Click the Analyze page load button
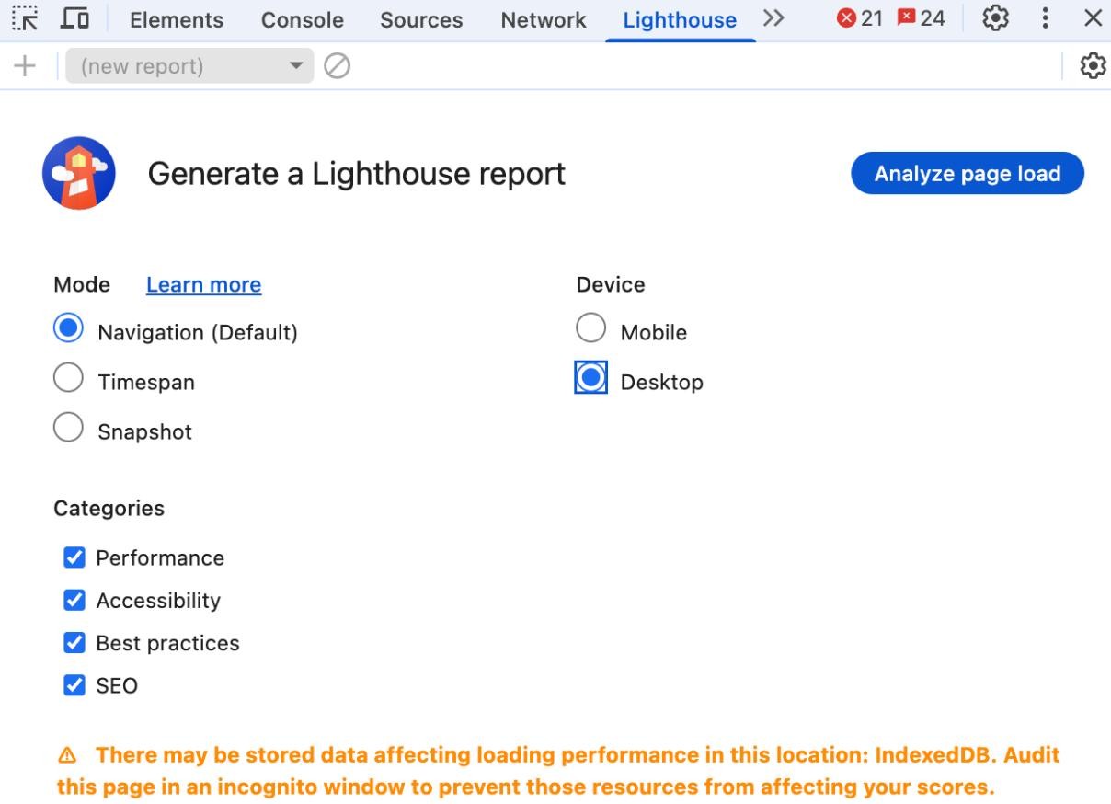 967,174
